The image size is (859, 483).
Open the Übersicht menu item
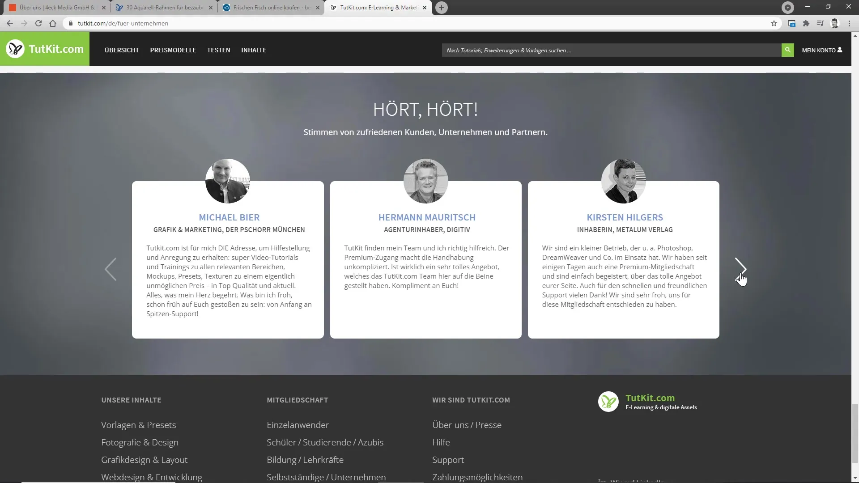[122, 50]
